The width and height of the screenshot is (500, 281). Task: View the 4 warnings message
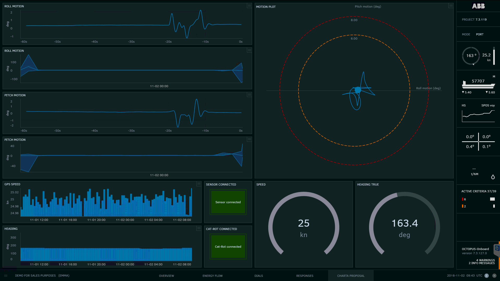pyautogui.click(x=485, y=260)
